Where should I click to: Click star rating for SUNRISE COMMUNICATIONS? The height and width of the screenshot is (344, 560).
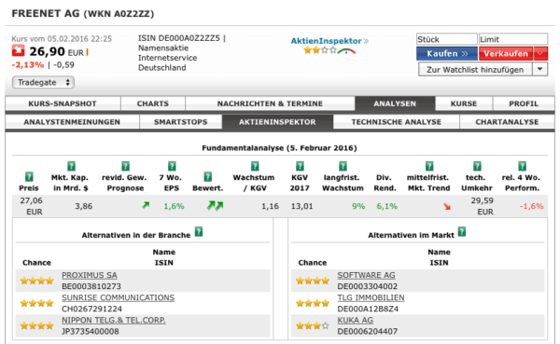tap(36, 303)
